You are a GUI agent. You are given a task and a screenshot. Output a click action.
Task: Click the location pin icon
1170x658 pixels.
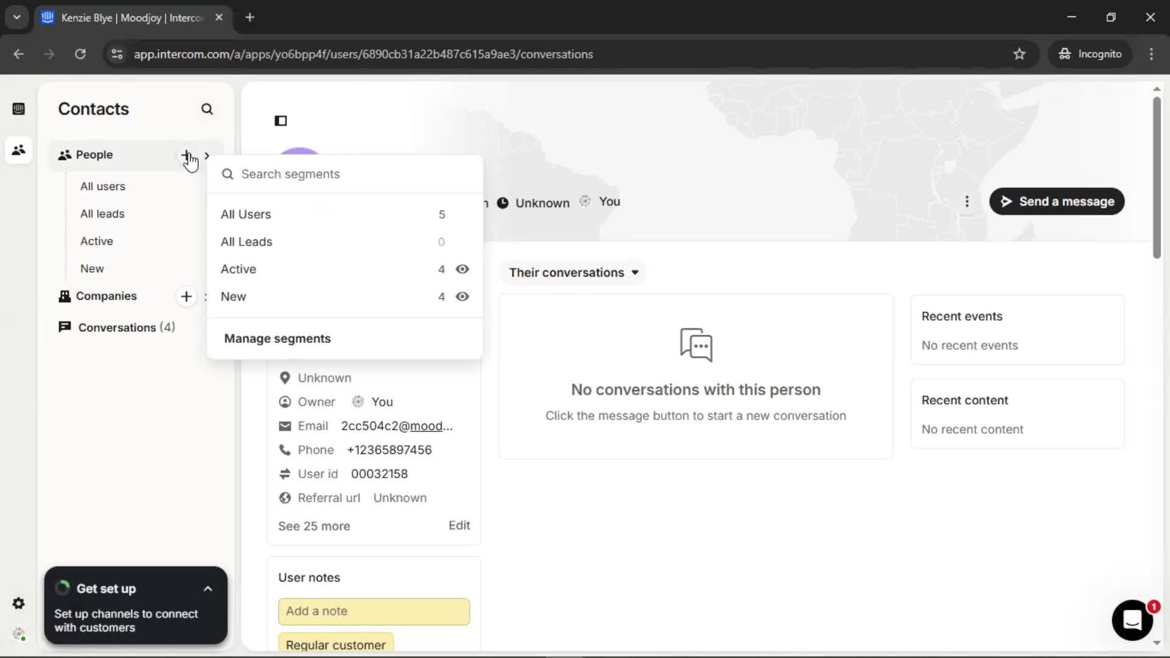tap(285, 378)
